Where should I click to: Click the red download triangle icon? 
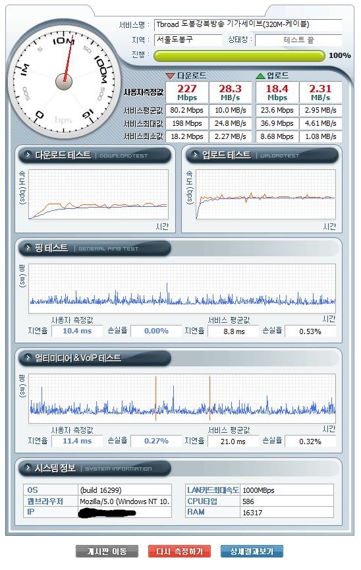tap(170, 76)
